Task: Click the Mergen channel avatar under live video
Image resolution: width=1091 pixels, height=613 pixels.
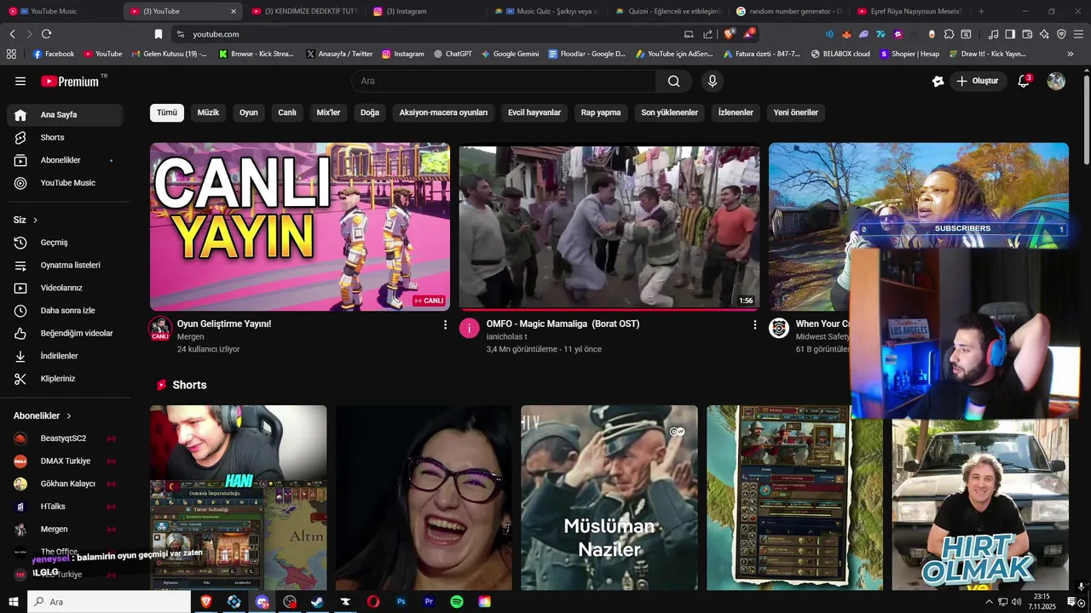Action: point(160,329)
